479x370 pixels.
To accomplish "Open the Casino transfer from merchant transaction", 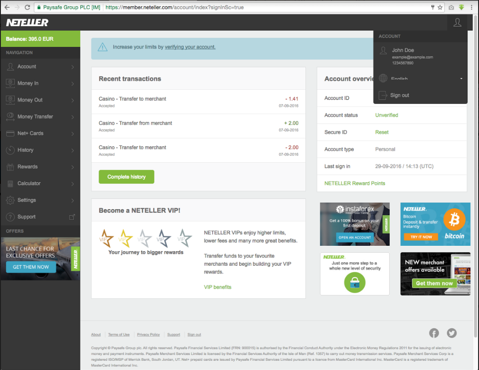I will tap(198, 126).
